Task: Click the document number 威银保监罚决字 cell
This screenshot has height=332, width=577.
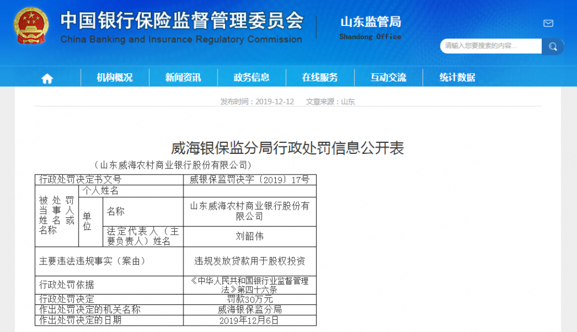Action: [249, 179]
